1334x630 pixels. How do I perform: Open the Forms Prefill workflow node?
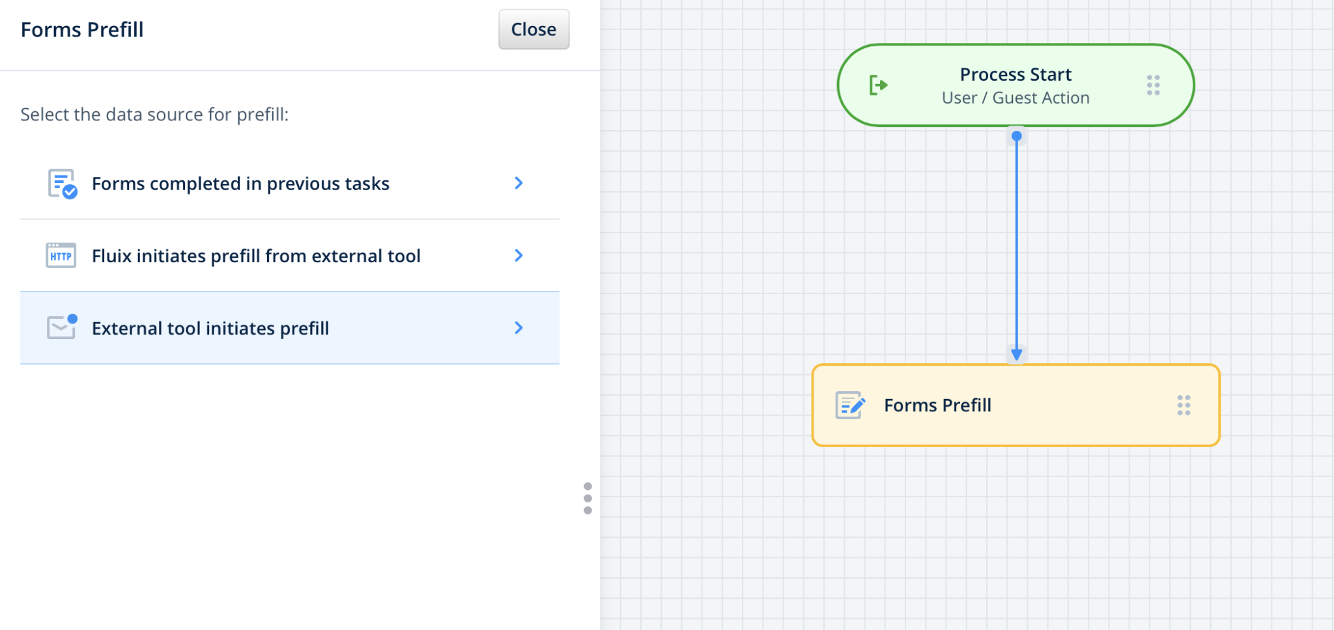(1015, 404)
